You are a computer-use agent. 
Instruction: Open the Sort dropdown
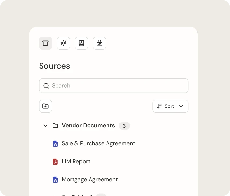point(170,106)
